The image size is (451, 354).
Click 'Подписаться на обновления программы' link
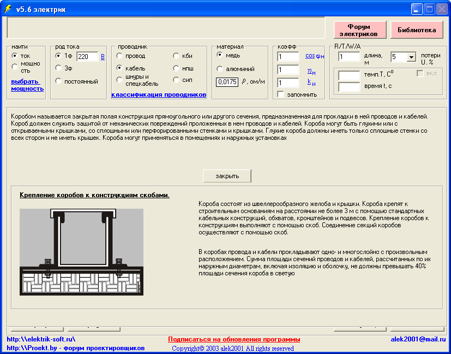click(234, 339)
